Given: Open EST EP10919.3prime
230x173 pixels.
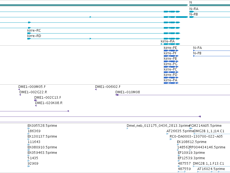Looking at the screenshot, I should tap(191, 153).
